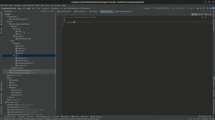Click Collapse All in the Project panel header
Image resolution: width=215 pixels, height=120 pixels.
point(48,11)
